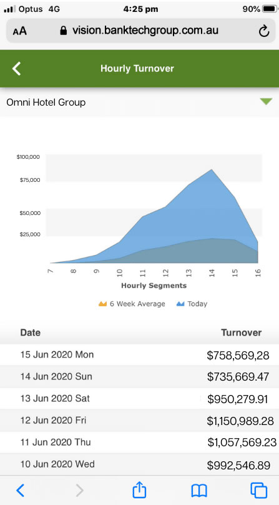Screen dimensions: 279x505
Task: Tap the chart peak at hour 14
Action: (x=212, y=170)
